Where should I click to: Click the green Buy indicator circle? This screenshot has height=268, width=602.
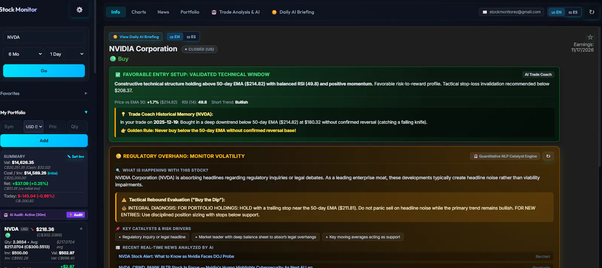(113, 59)
